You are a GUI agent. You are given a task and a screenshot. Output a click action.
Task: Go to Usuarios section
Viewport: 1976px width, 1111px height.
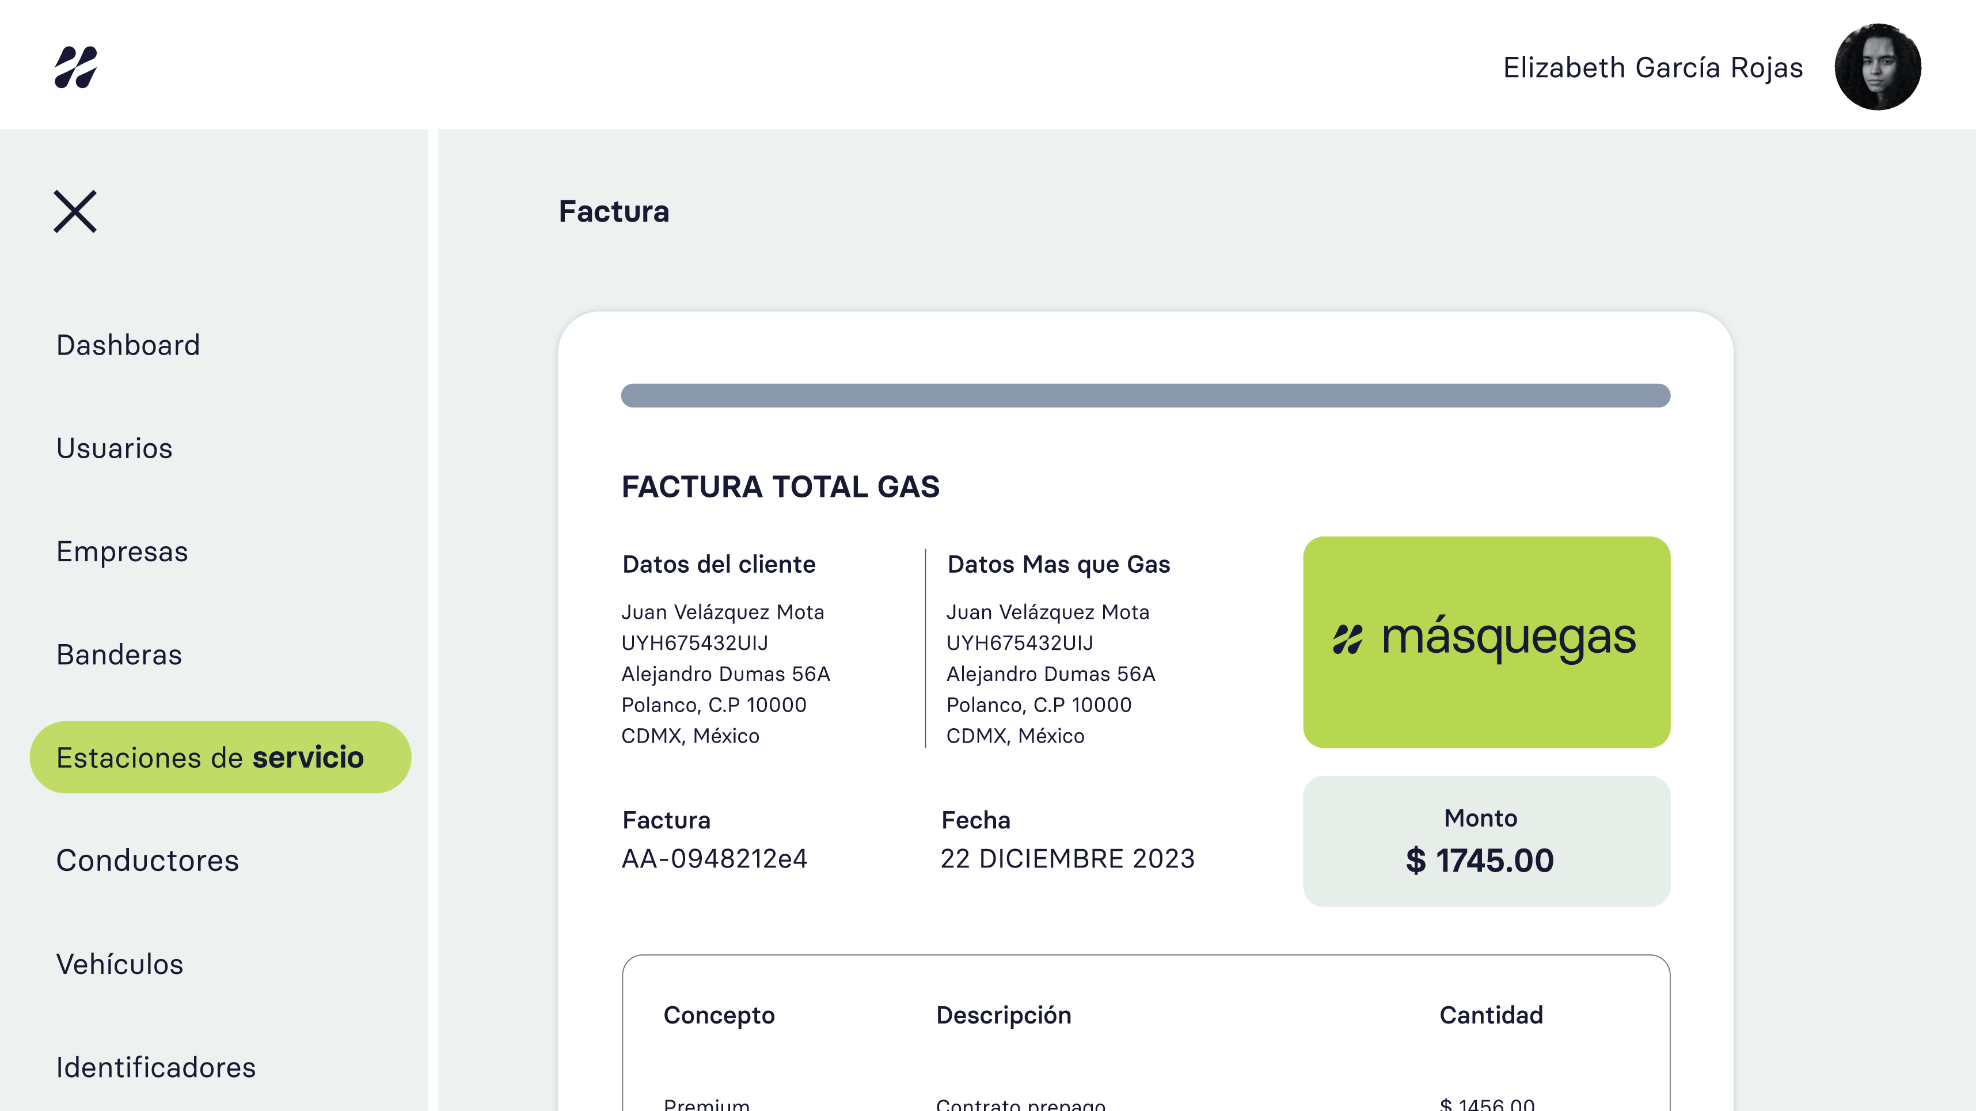tap(115, 448)
